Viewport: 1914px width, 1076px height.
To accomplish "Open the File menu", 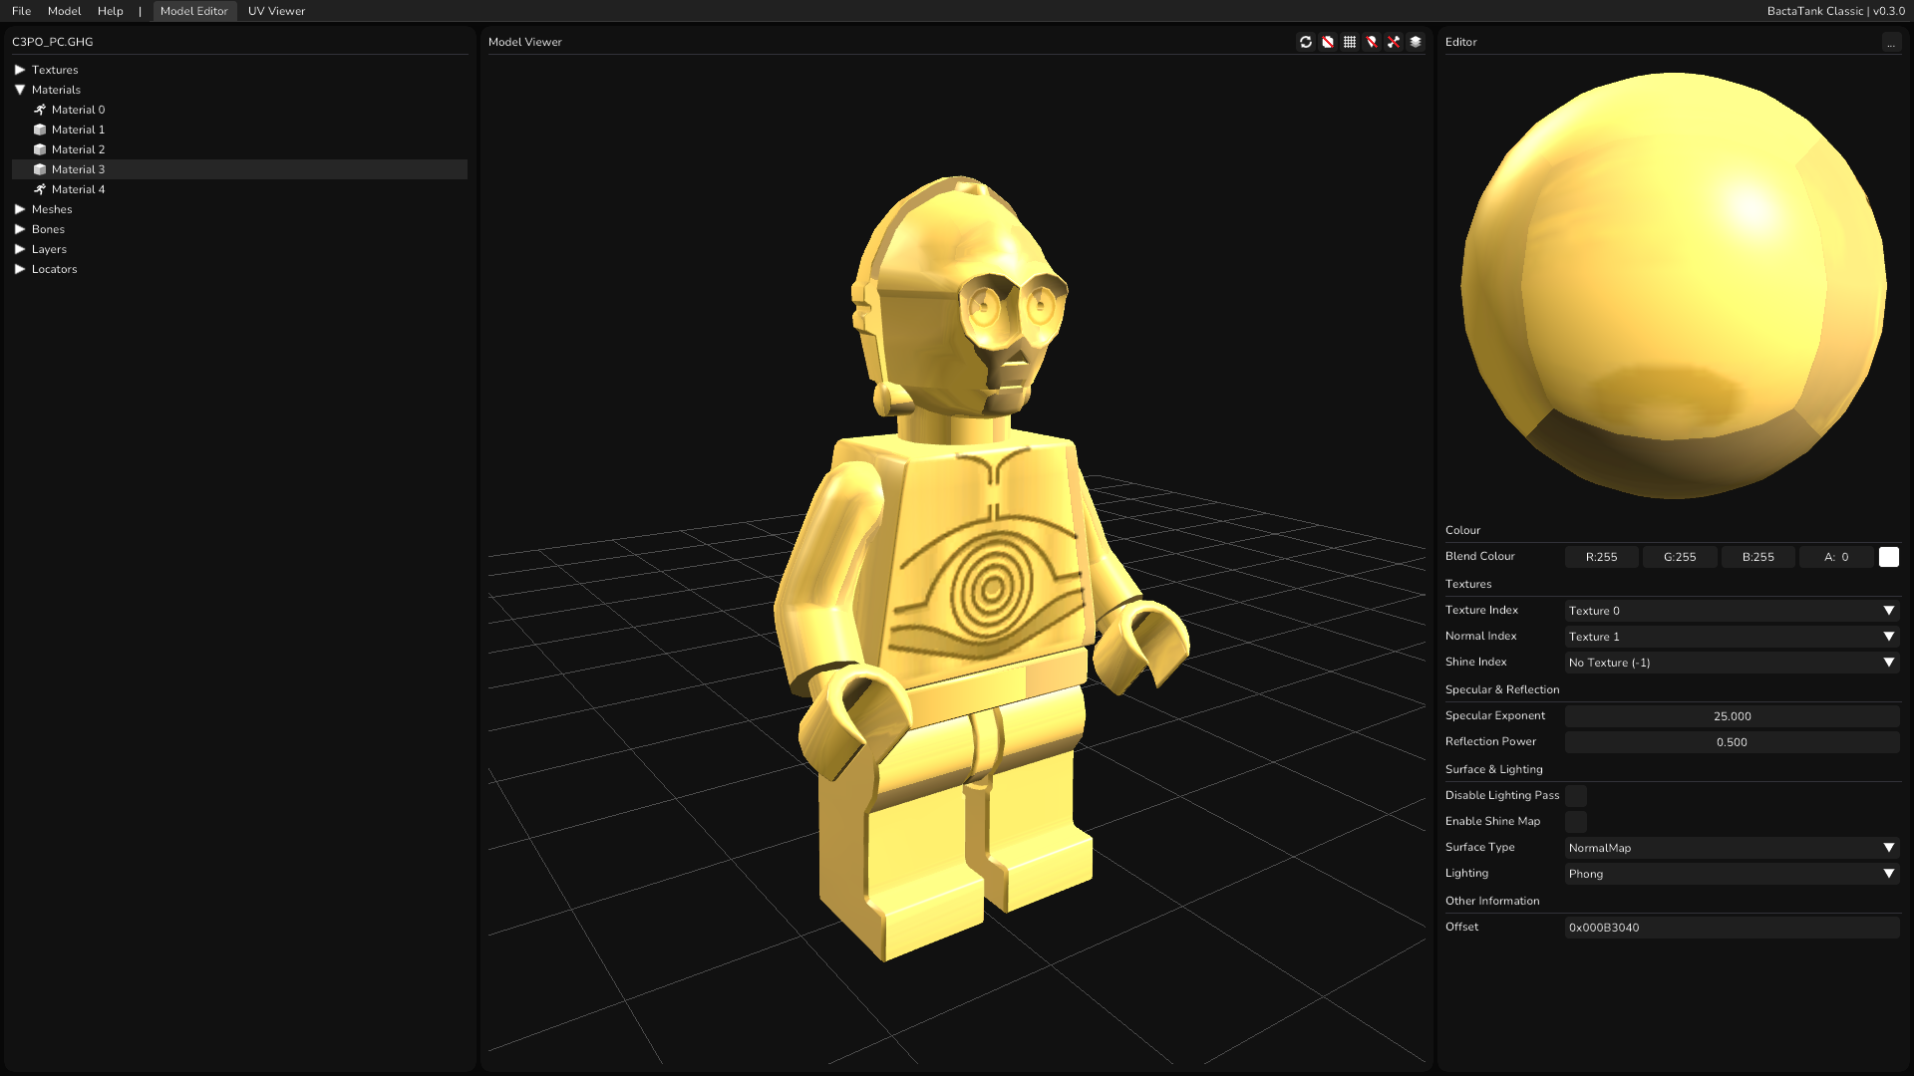I will (21, 11).
